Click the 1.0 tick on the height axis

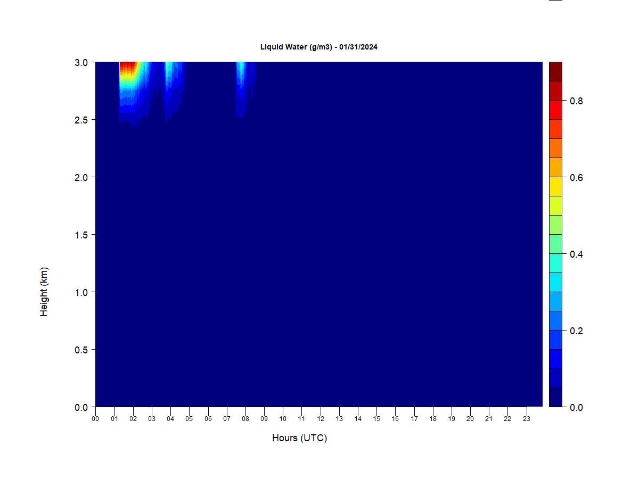click(x=81, y=292)
